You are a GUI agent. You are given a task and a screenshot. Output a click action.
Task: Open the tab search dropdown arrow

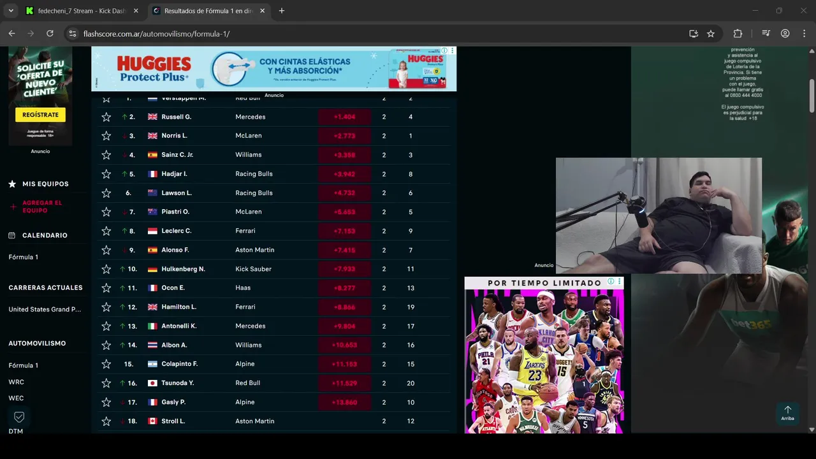11,11
